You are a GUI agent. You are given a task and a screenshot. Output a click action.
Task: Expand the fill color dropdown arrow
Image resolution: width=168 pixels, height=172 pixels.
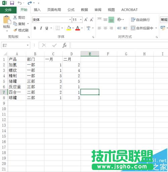(x=73, y=28)
